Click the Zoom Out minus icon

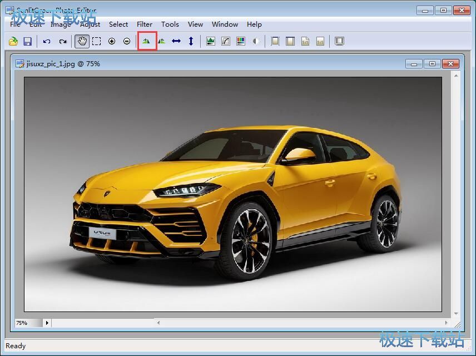(x=127, y=41)
